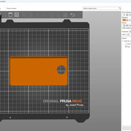131x131 pixels.
Task: Select the xlcd-dz object in the list
Action: point(127,41)
